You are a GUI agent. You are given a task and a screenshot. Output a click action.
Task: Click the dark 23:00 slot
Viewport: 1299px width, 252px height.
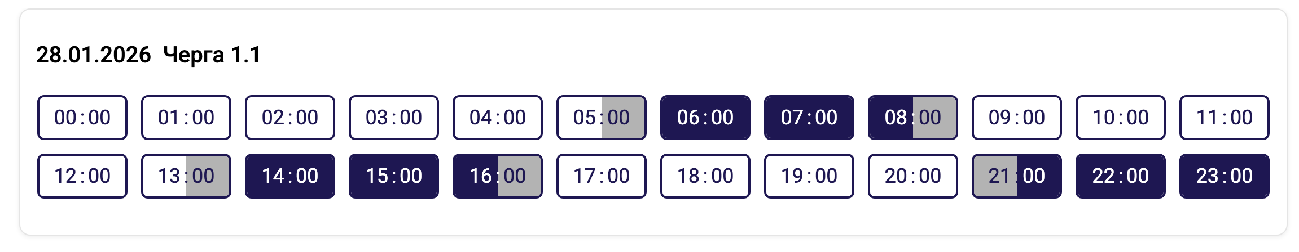1225,176
